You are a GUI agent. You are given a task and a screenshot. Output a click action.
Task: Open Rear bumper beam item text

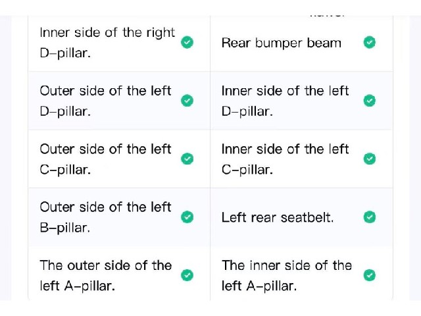(282, 43)
